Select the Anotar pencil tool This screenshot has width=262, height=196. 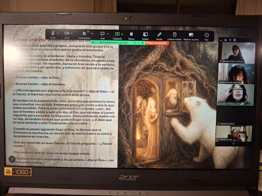pos(159,34)
